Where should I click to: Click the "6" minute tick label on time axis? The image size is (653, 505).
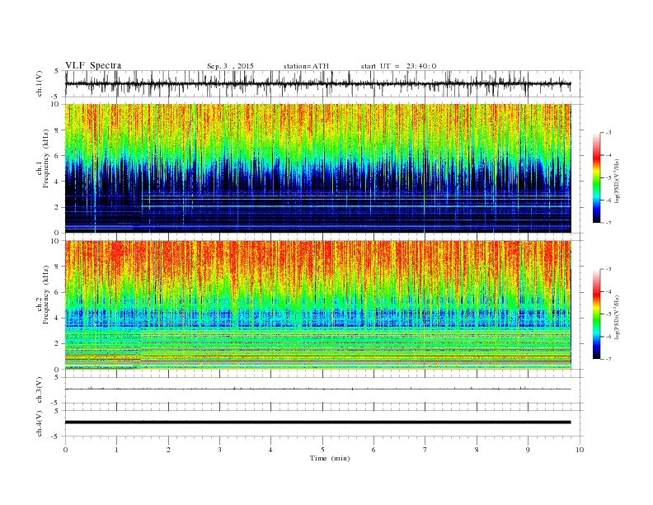pyautogui.click(x=373, y=450)
